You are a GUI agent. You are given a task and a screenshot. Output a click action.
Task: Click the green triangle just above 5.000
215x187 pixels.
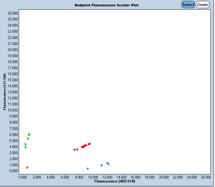[28, 139]
